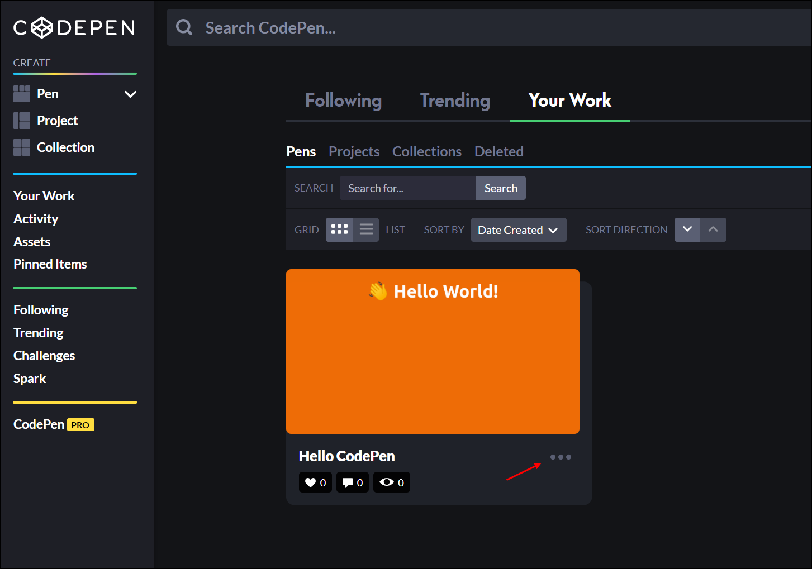Click the Project link in sidebar
The image size is (812, 569).
pyautogui.click(x=57, y=121)
